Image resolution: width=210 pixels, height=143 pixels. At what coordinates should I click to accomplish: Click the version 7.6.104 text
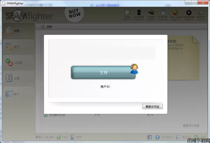click(44, 137)
